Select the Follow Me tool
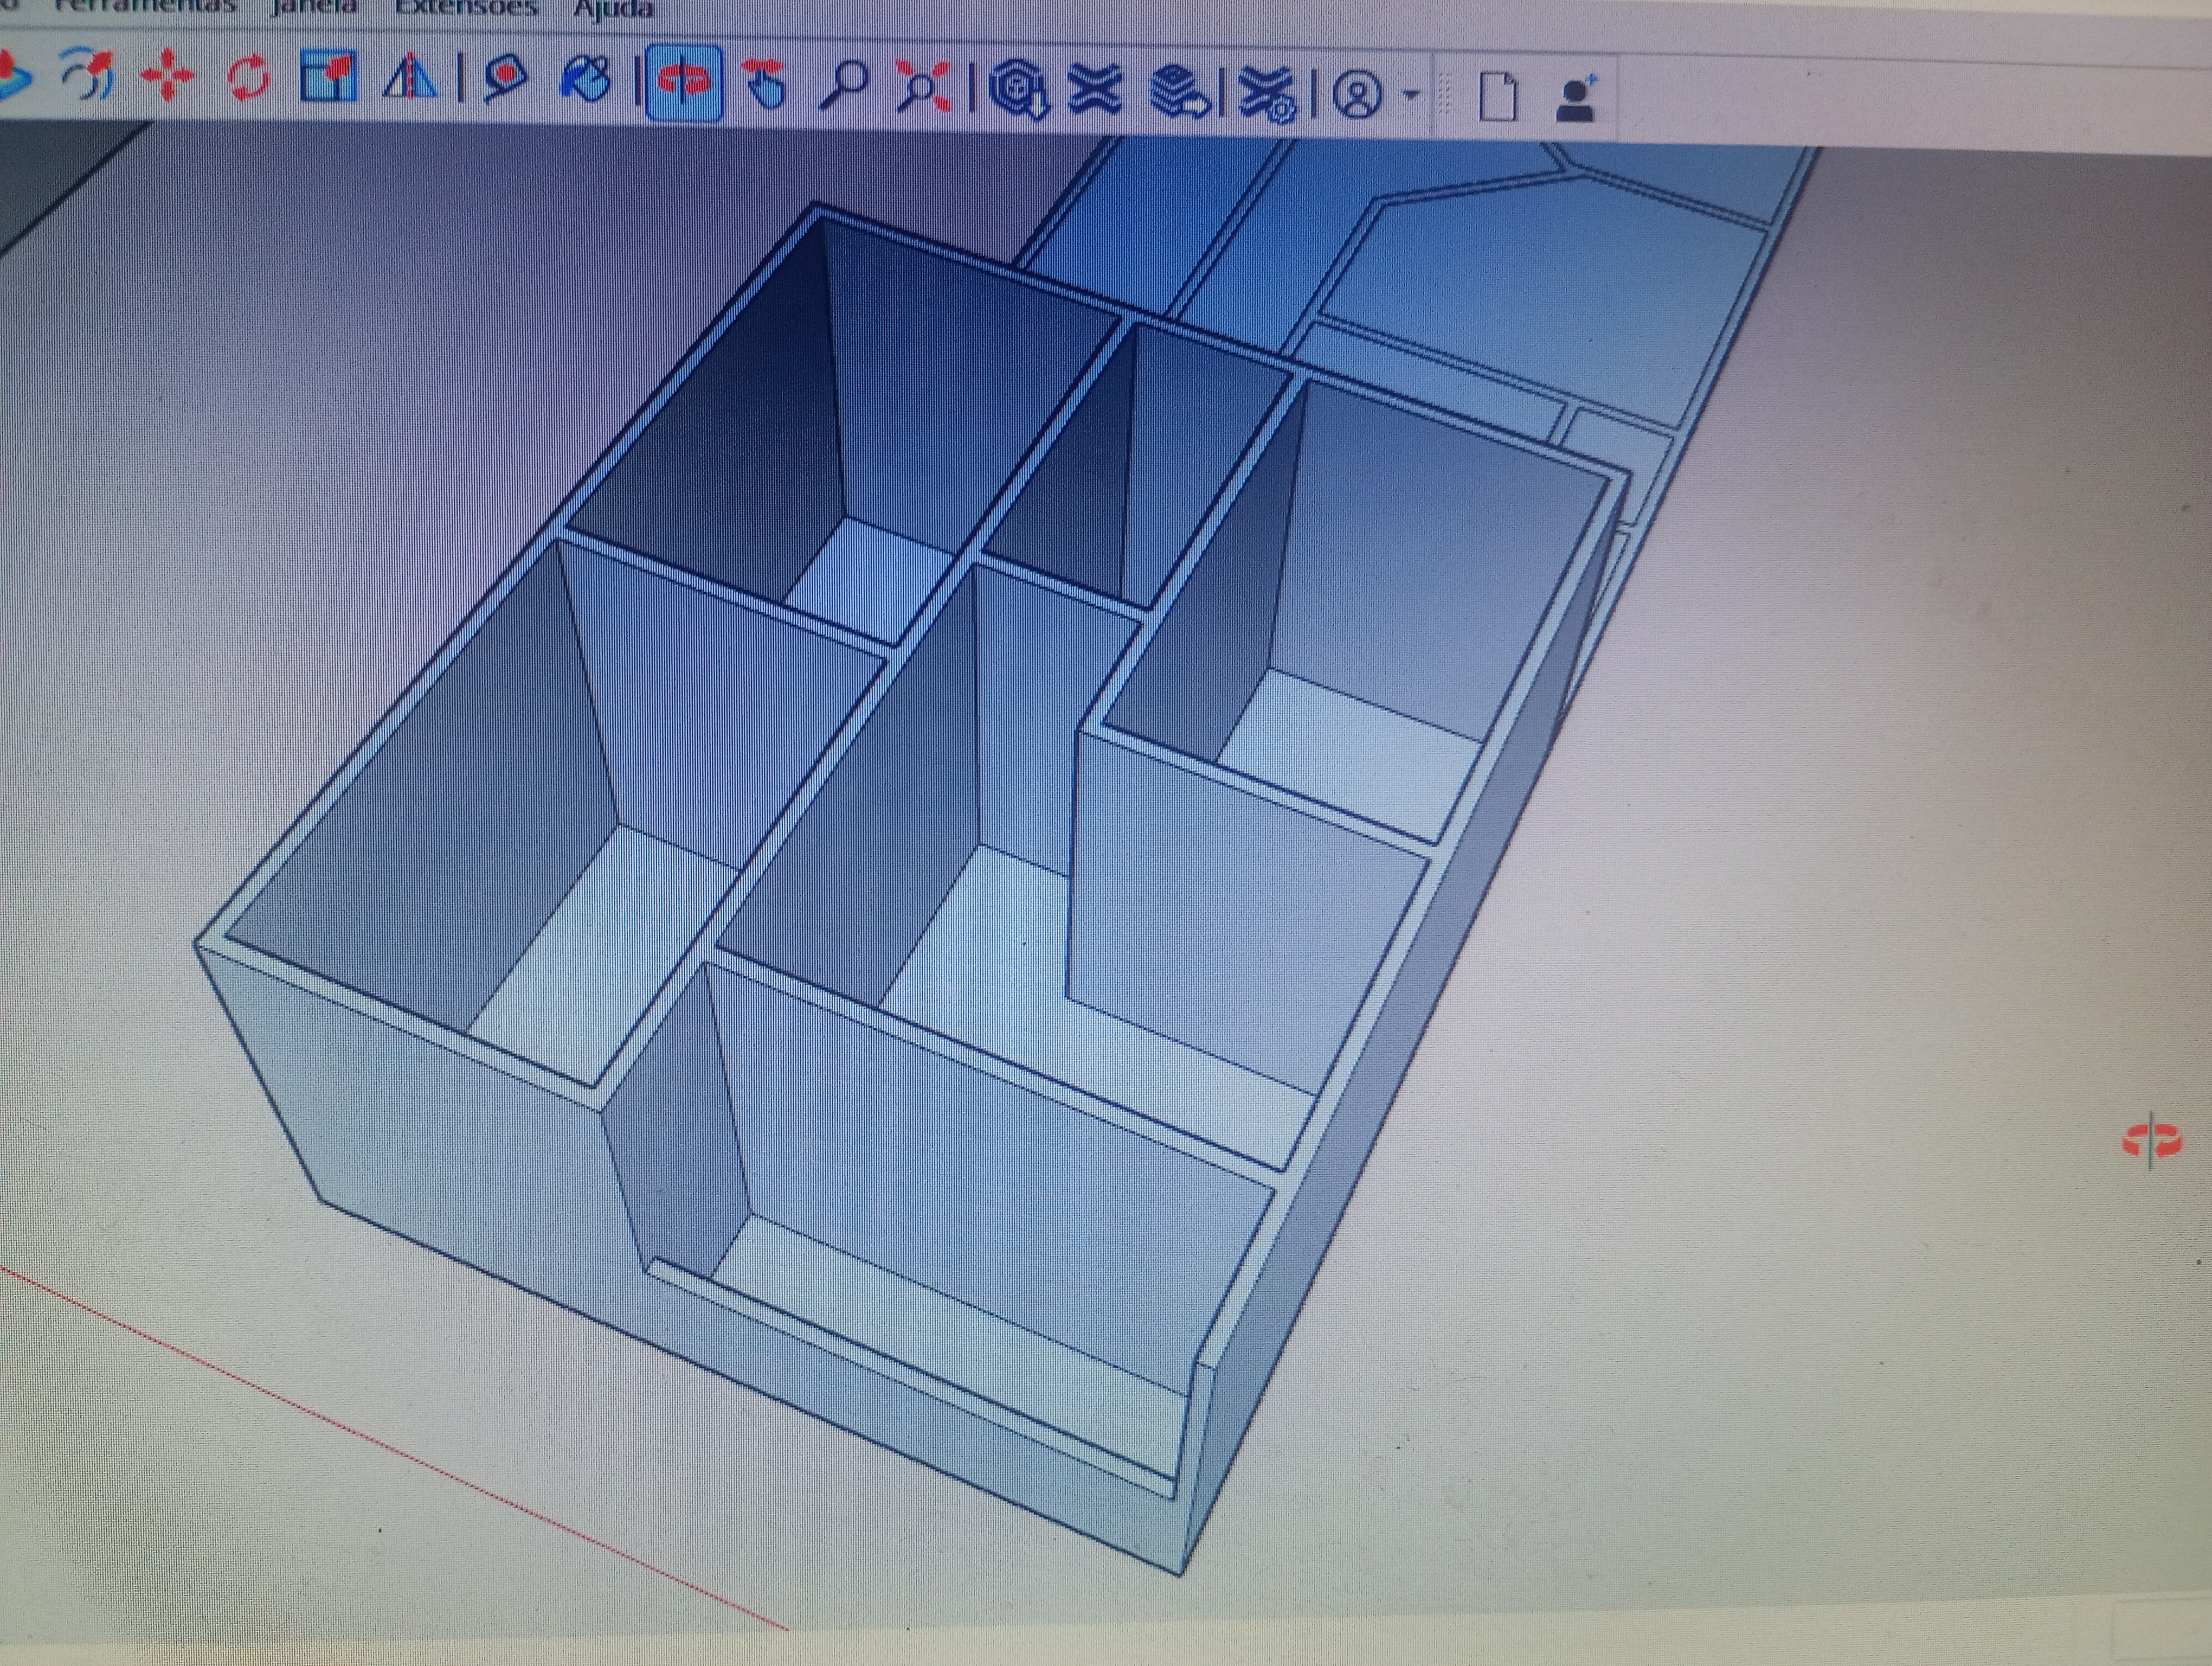 tap(88, 76)
